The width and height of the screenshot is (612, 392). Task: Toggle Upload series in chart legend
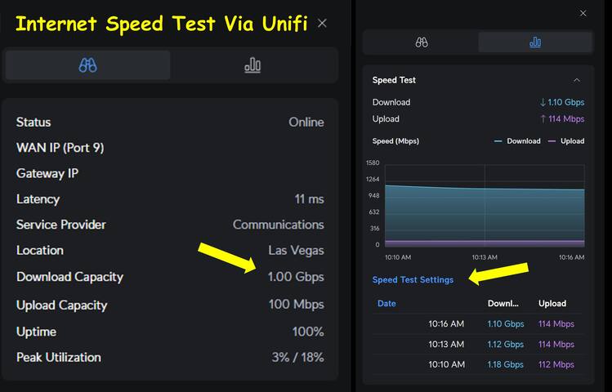coord(565,141)
